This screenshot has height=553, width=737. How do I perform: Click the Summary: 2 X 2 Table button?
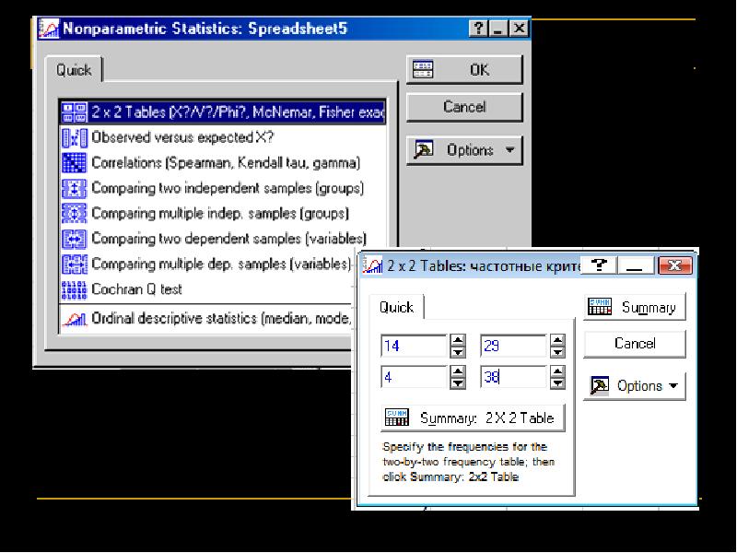[473, 418]
